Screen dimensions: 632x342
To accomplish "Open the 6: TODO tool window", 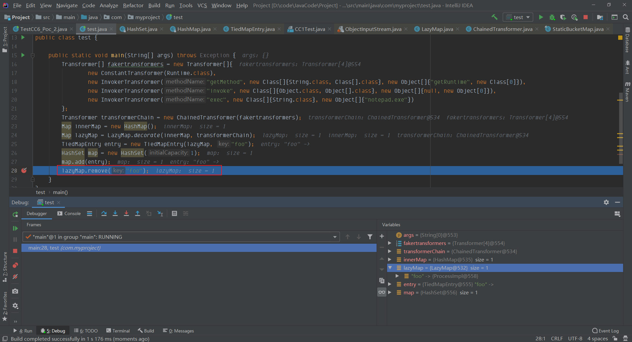I will pos(86,331).
